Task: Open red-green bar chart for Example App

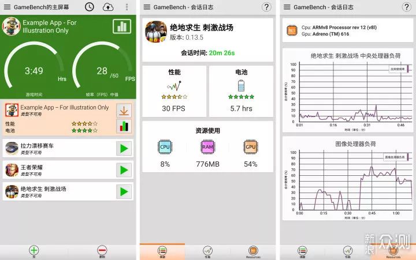Action: (x=124, y=126)
